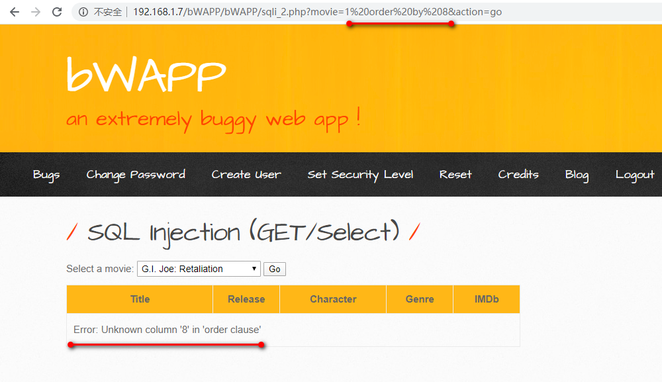Screen dimensions: 662x382
Task: Go to Create User page
Action: (246, 174)
